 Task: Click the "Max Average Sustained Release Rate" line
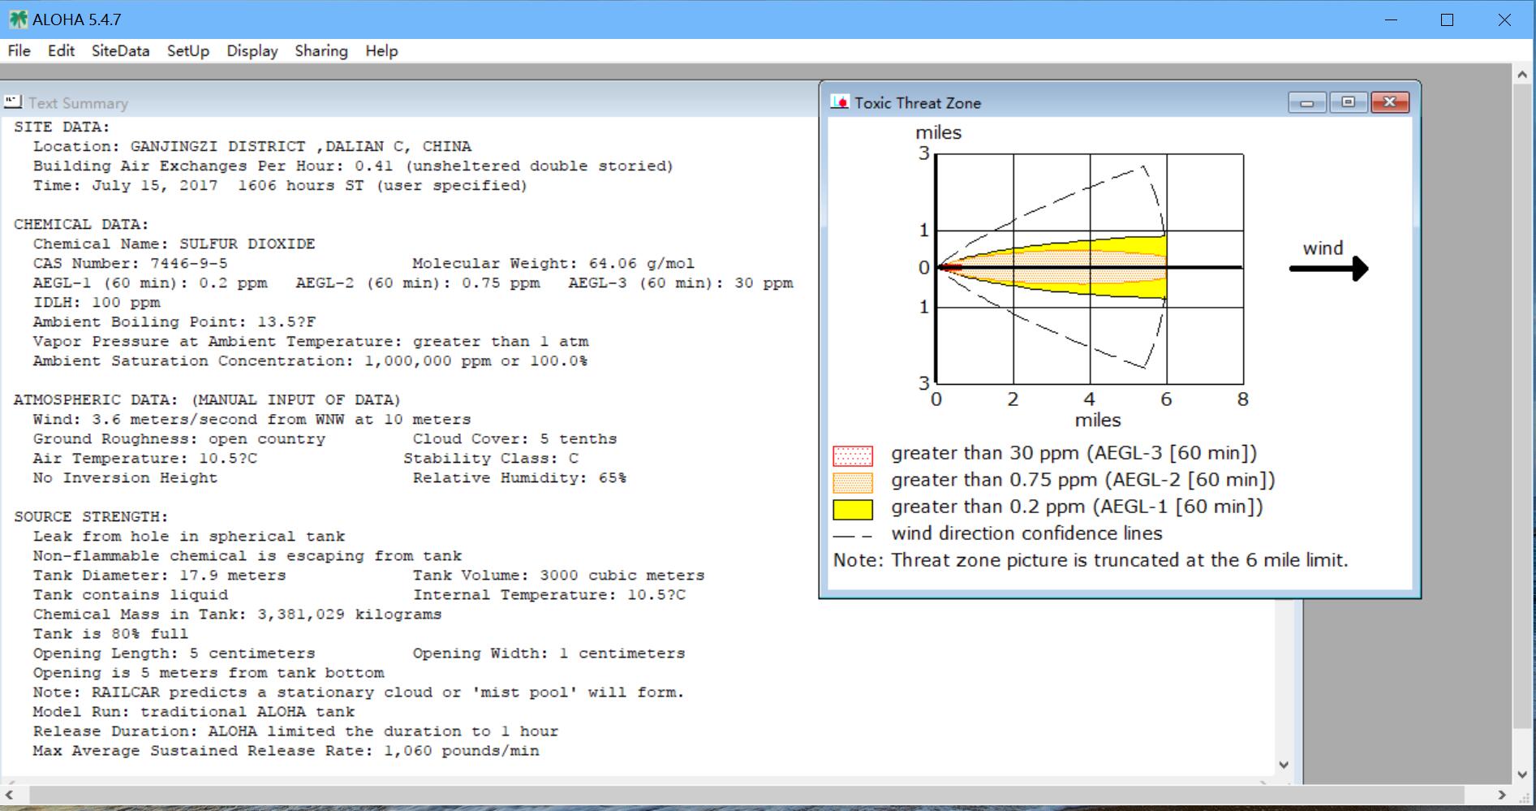[x=286, y=751]
